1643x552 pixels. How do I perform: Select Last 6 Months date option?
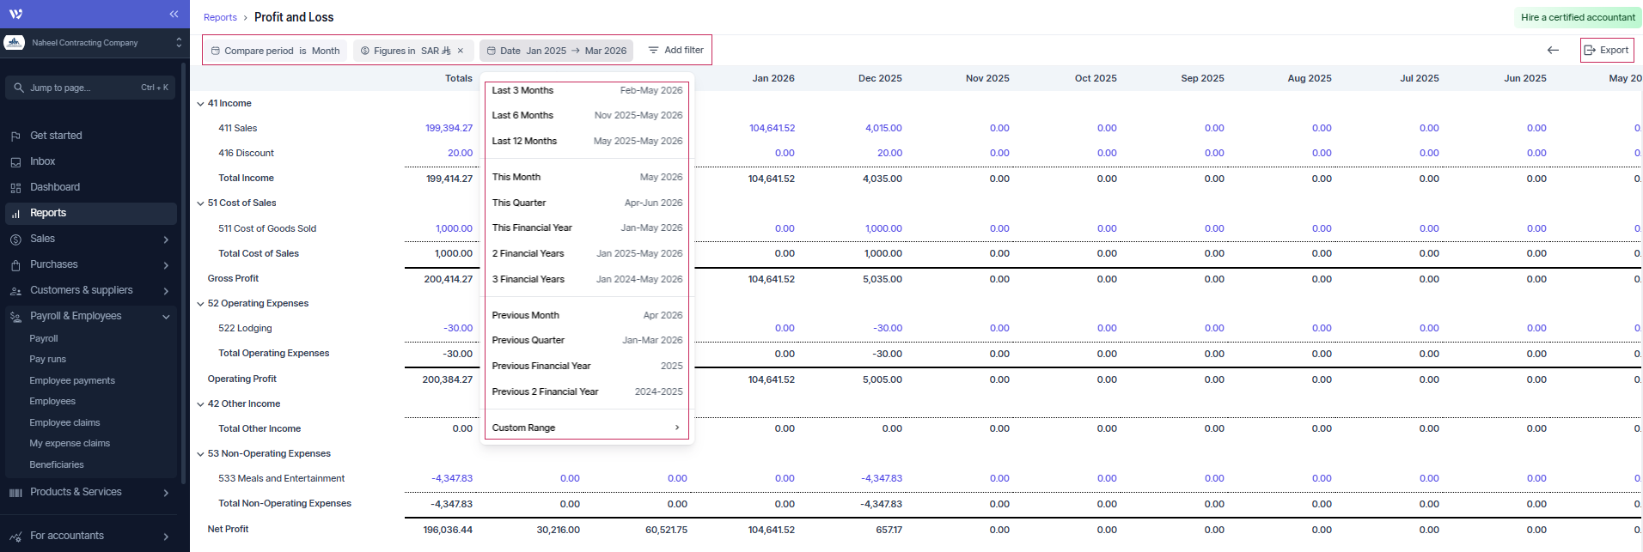587,115
